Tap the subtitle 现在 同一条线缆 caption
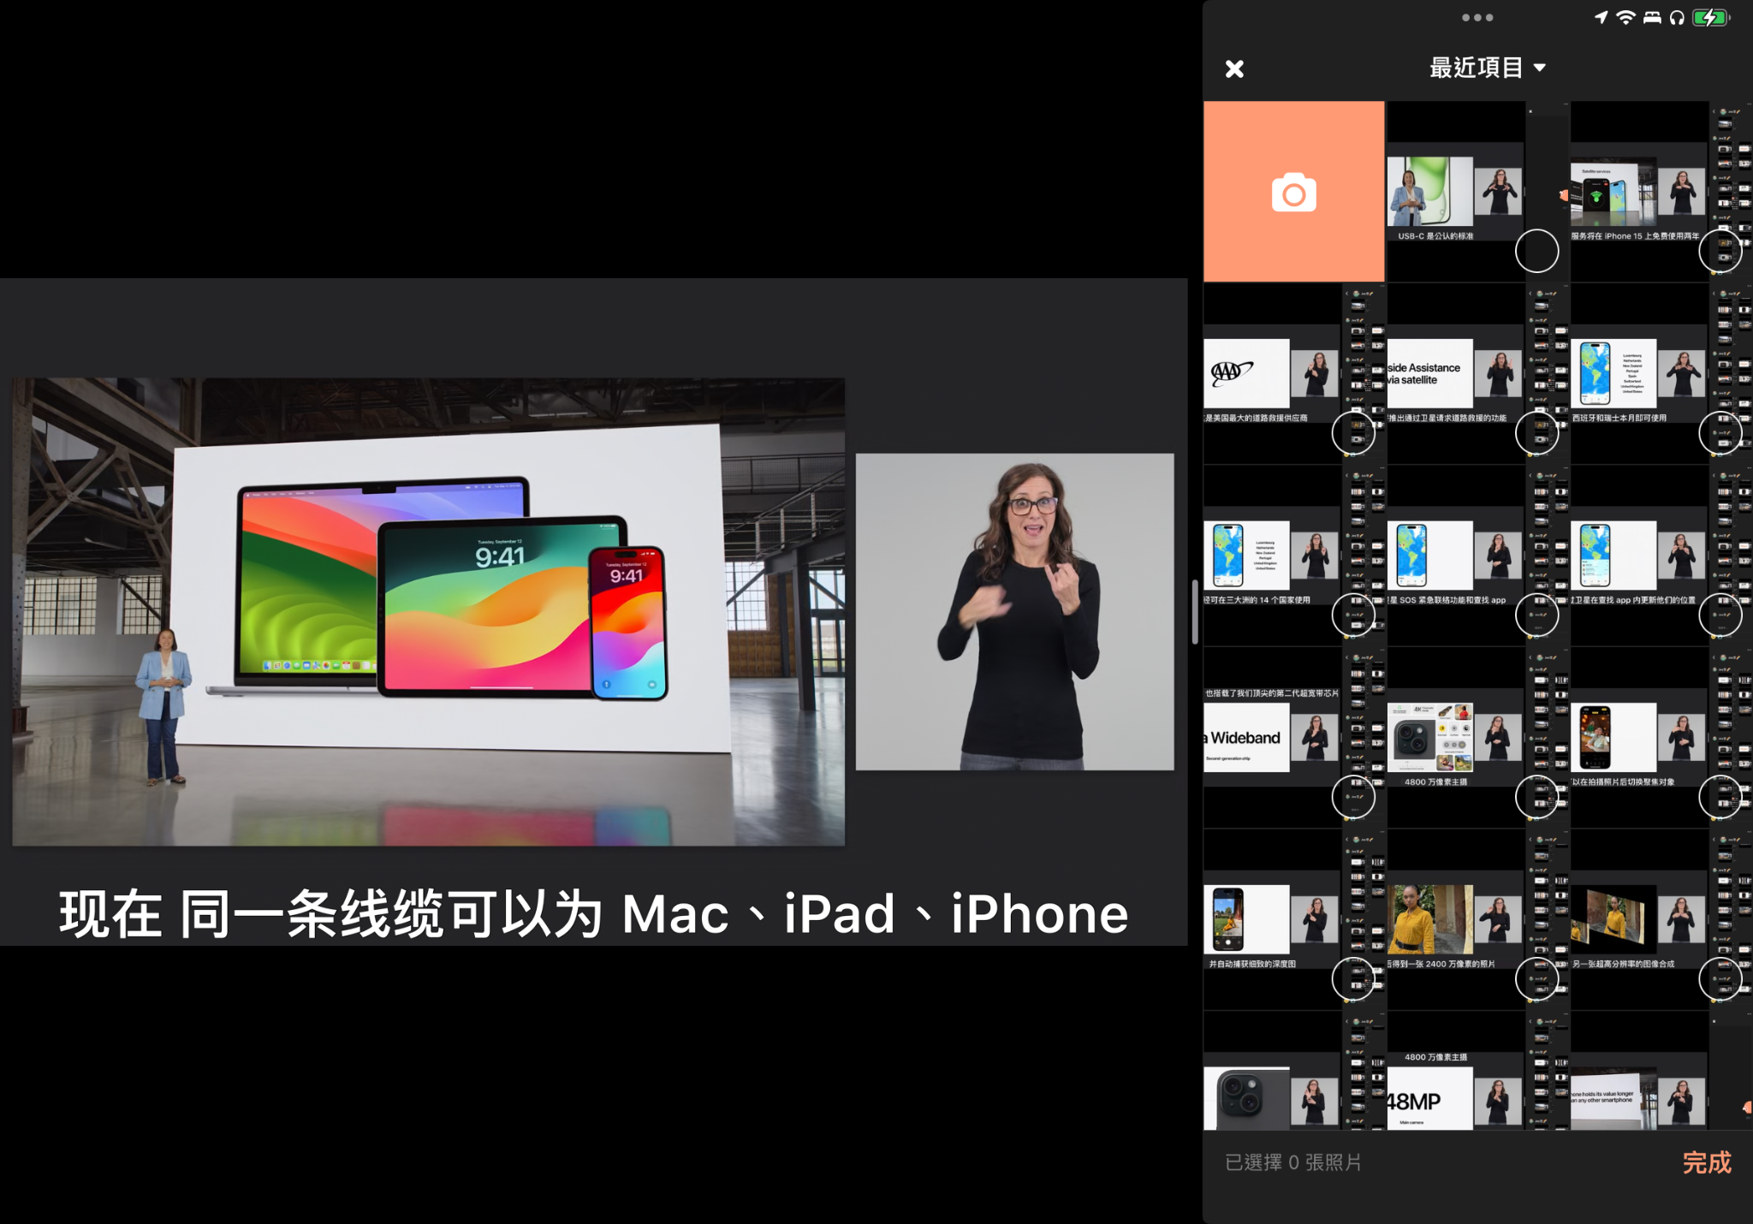 [x=593, y=913]
